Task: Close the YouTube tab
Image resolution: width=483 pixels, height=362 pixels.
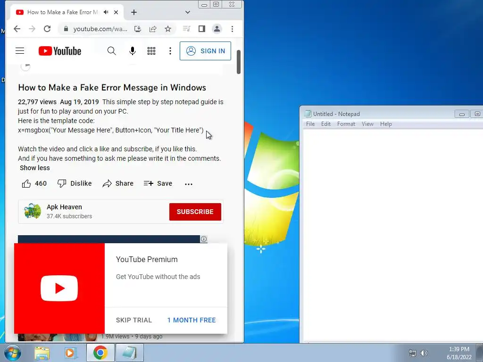Action: tap(116, 12)
